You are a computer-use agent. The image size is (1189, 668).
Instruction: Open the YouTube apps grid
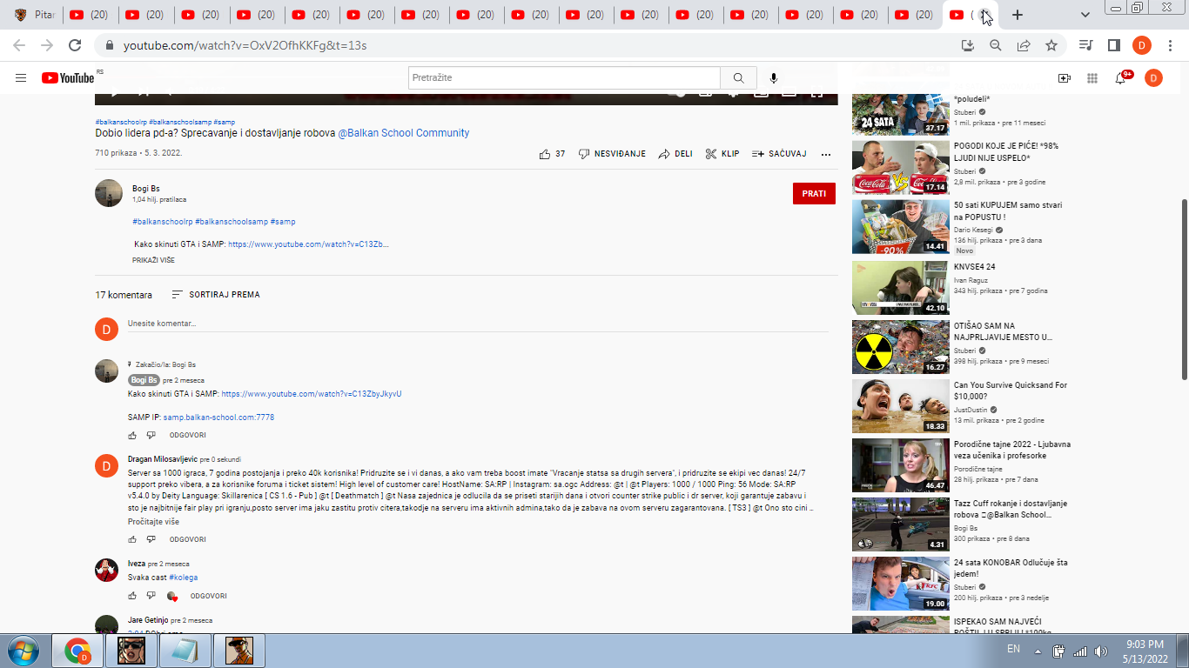point(1092,78)
